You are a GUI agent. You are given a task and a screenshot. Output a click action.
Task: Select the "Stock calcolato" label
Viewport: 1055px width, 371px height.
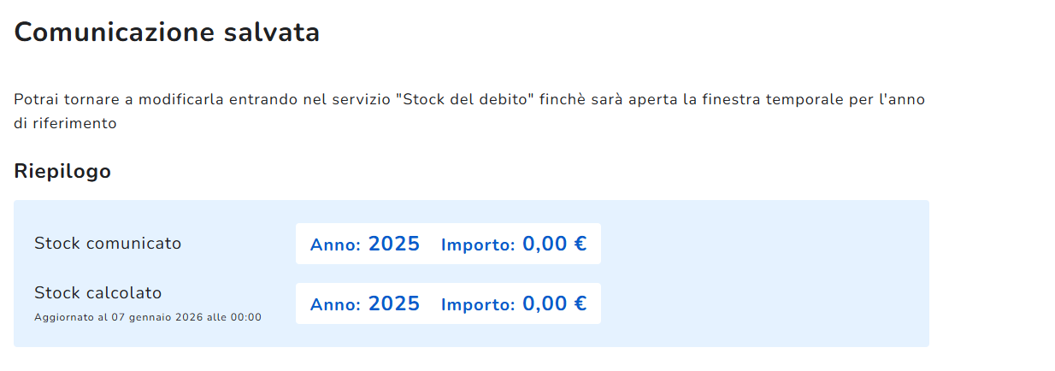point(98,293)
